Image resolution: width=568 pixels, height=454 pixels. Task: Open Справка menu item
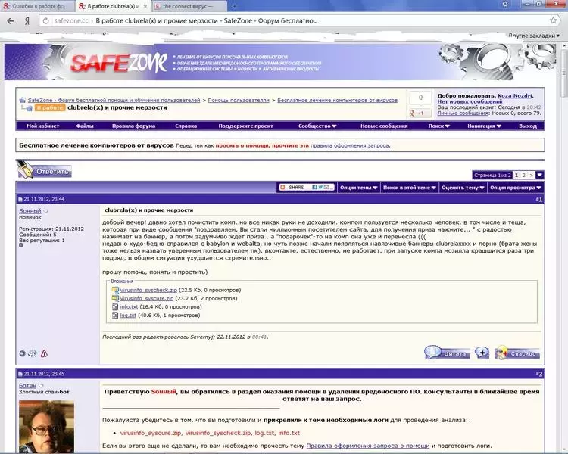[x=186, y=126]
